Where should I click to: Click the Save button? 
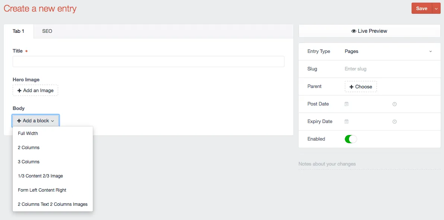[x=422, y=9]
